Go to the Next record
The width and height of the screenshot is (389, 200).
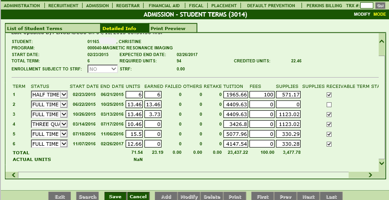tap(308, 196)
